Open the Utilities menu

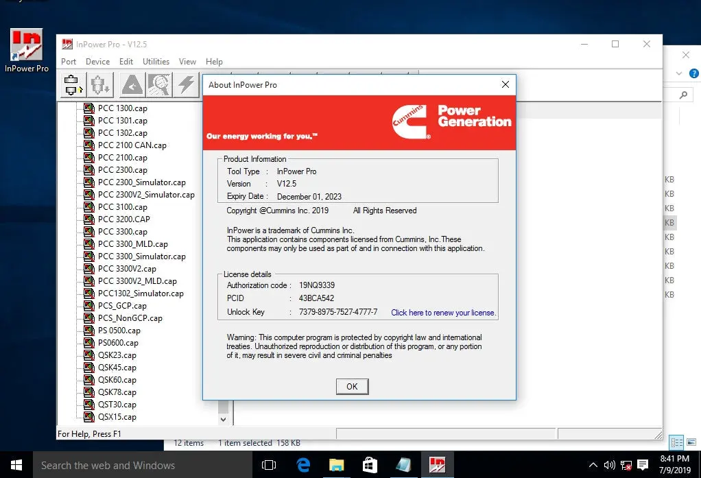click(156, 62)
